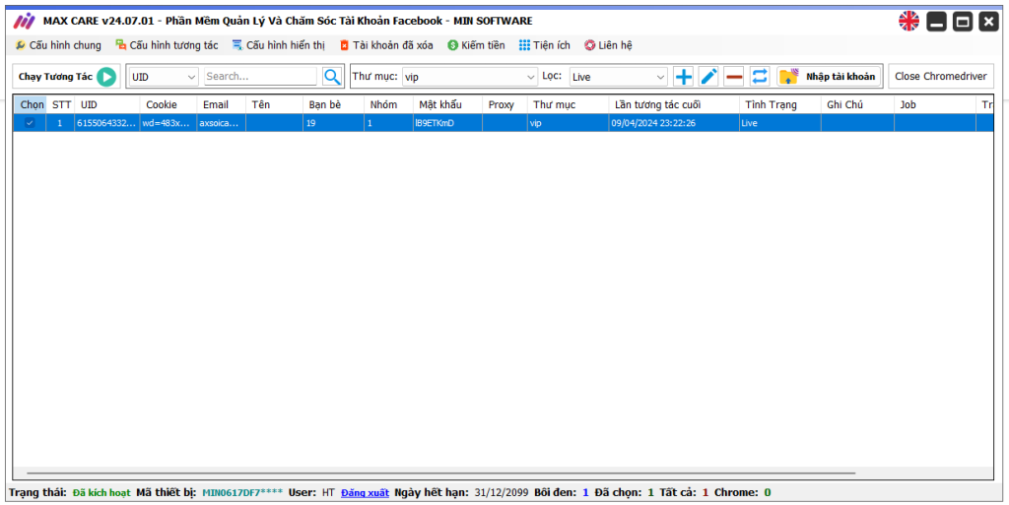Sort by the UID column header

pyautogui.click(x=107, y=104)
